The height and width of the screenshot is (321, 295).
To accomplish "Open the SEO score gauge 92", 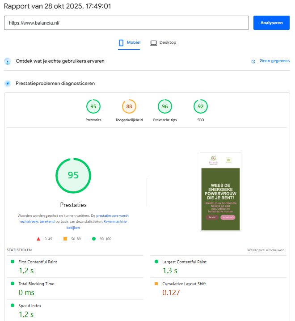I will pos(201,106).
